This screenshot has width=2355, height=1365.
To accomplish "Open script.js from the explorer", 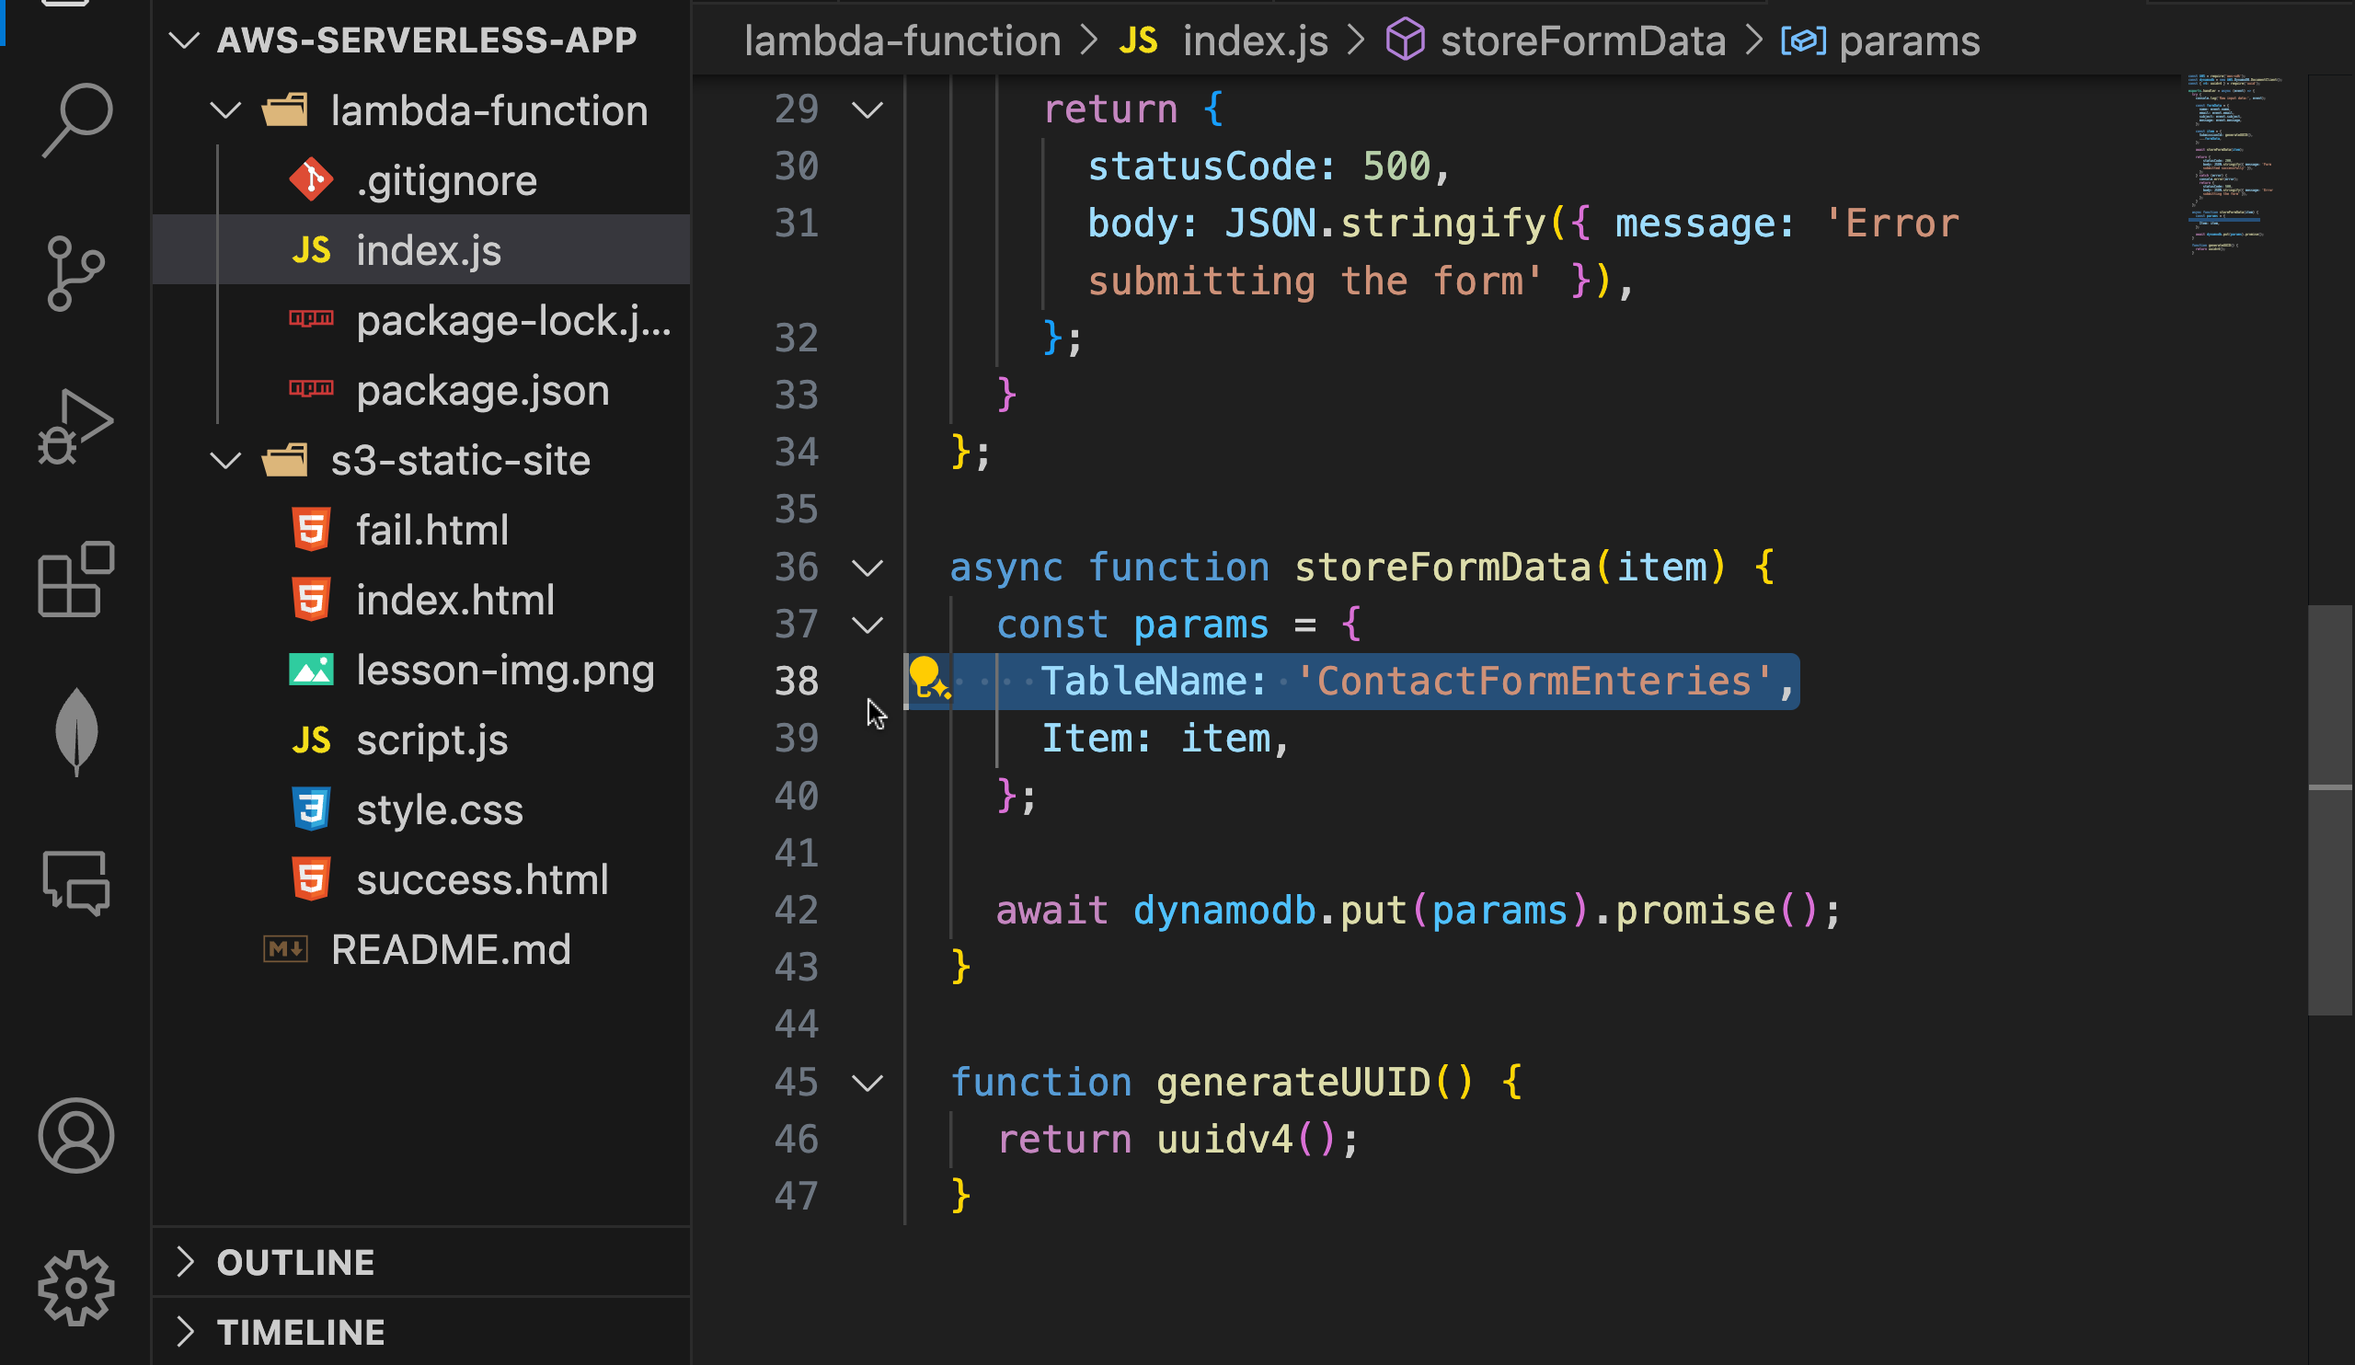I will point(431,740).
